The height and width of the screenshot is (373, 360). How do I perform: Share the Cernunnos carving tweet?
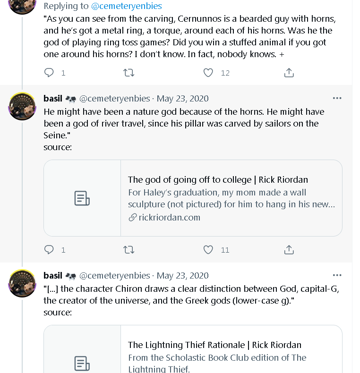tap(289, 73)
